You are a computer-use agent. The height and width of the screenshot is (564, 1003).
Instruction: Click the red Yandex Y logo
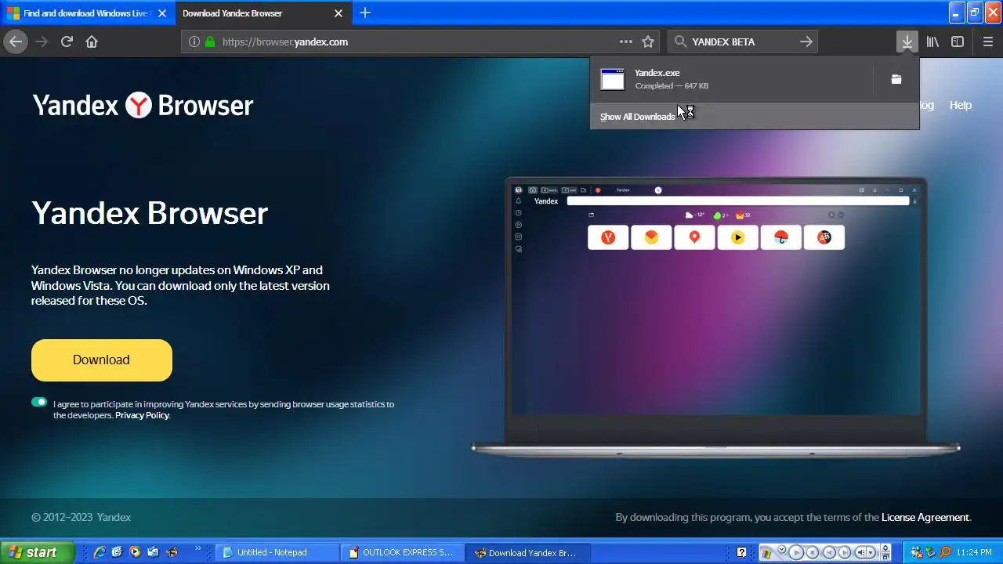point(139,105)
